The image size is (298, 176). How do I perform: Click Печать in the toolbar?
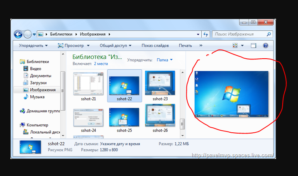pyautogui.click(x=185, y=45)
